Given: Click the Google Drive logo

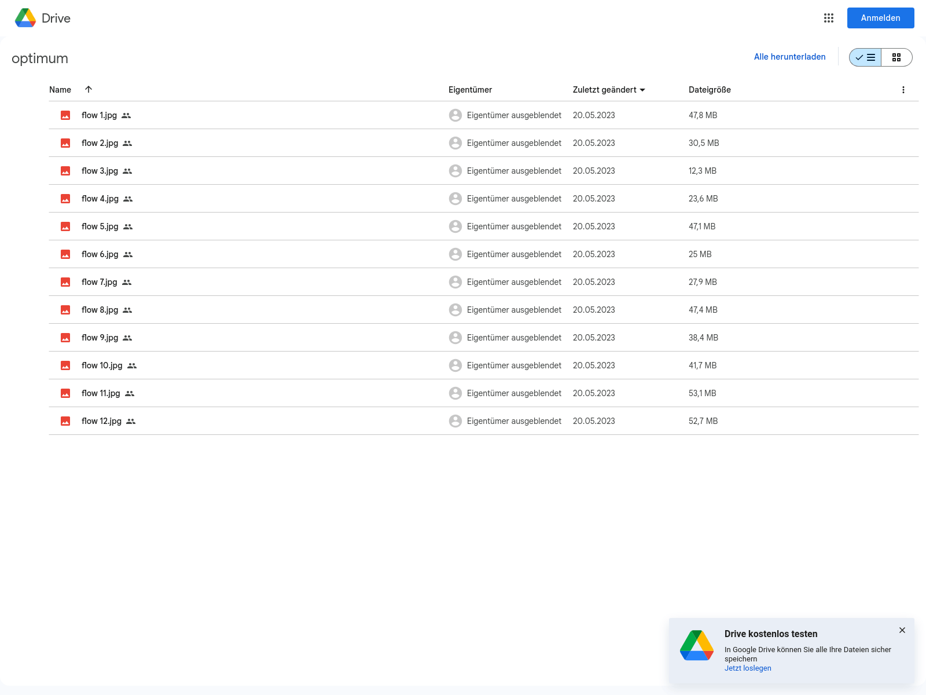Looking at the screenshot, I should (x=25, y=18).
